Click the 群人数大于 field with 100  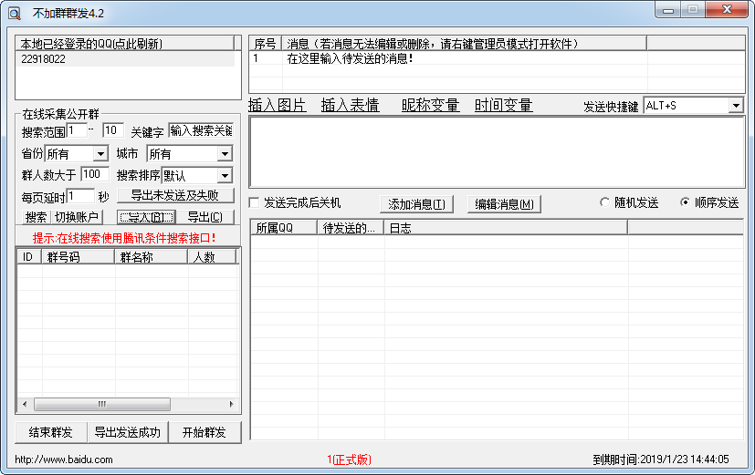pos(95,174)
